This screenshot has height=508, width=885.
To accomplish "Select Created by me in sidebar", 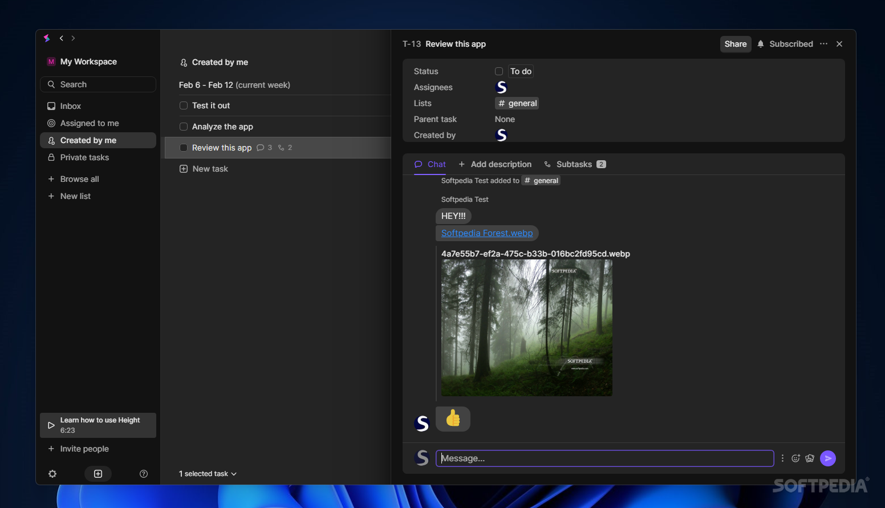I will click(x=98, y=140).
